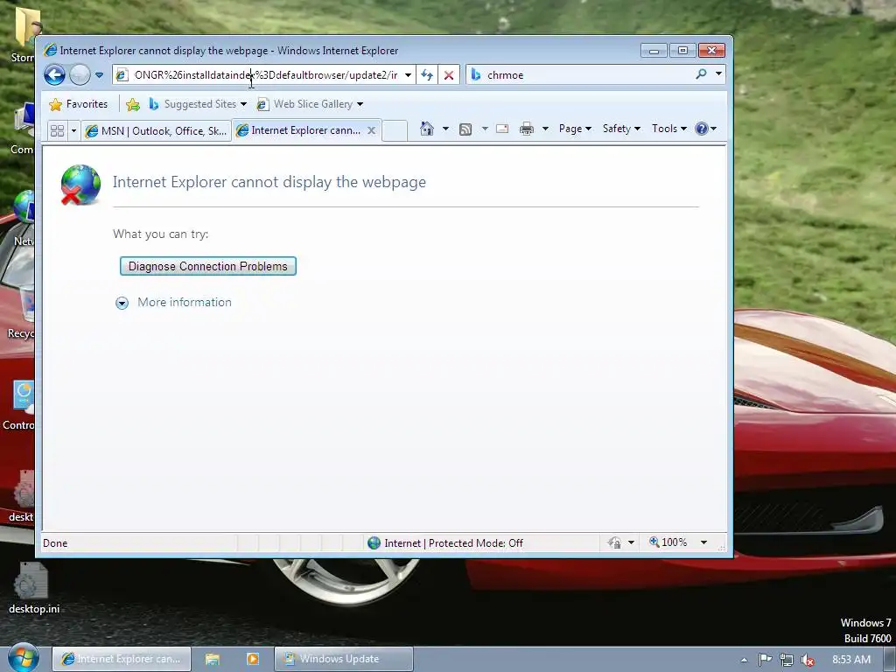Click the network tray icon
This screenshot has height=672, width=896.
(x=787, y=660)
